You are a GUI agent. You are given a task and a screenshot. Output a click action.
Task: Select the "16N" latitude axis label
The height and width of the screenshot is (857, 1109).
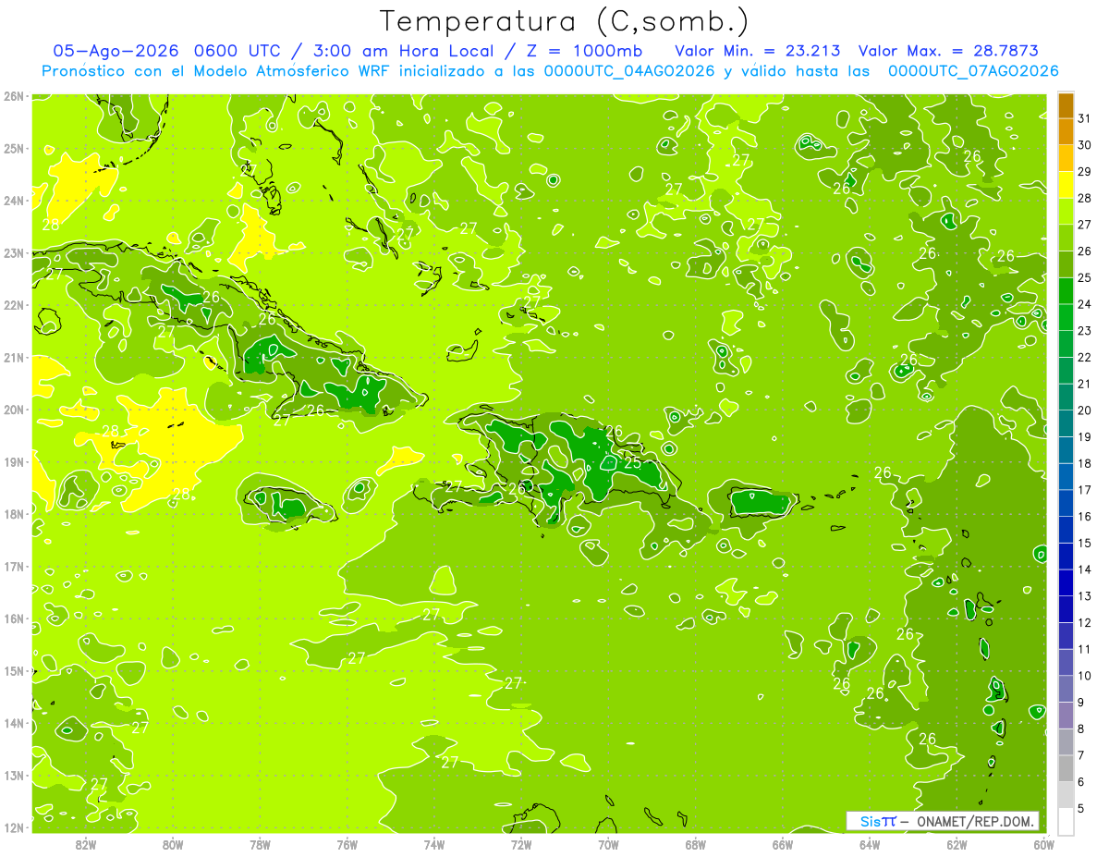click(x=14, y=618)
